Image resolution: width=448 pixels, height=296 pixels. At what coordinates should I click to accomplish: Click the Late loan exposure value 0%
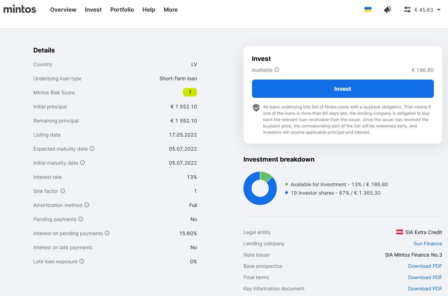coord(193,262)
